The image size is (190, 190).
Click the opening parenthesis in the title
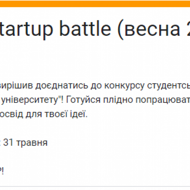pos(121,30)
